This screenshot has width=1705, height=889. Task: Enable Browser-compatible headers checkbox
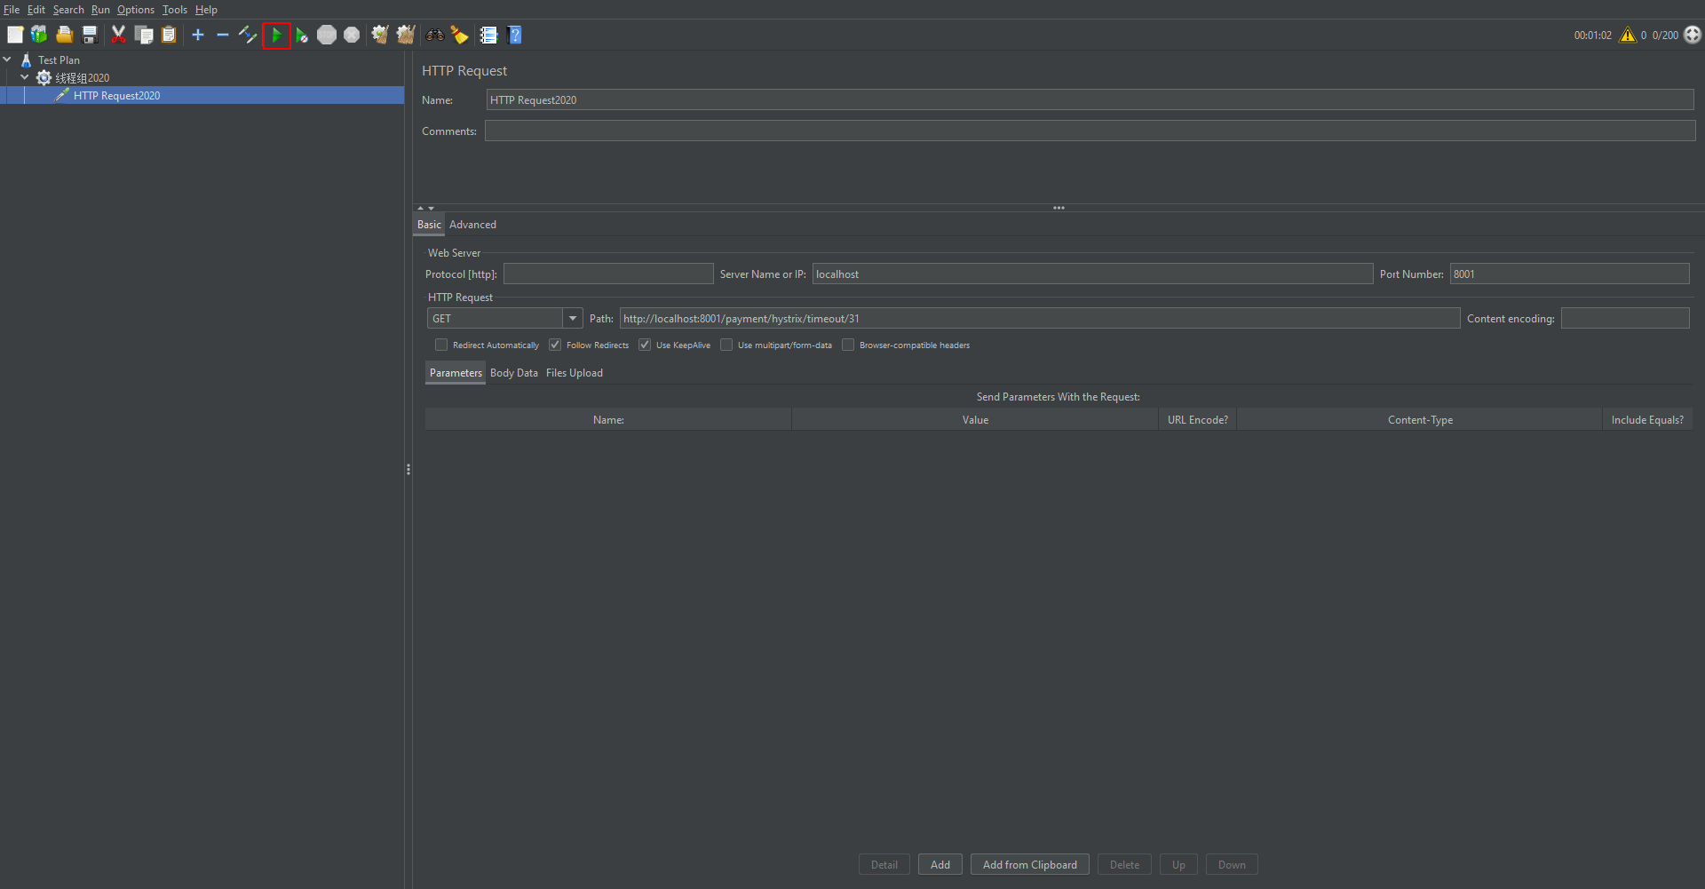click(848, 345)
